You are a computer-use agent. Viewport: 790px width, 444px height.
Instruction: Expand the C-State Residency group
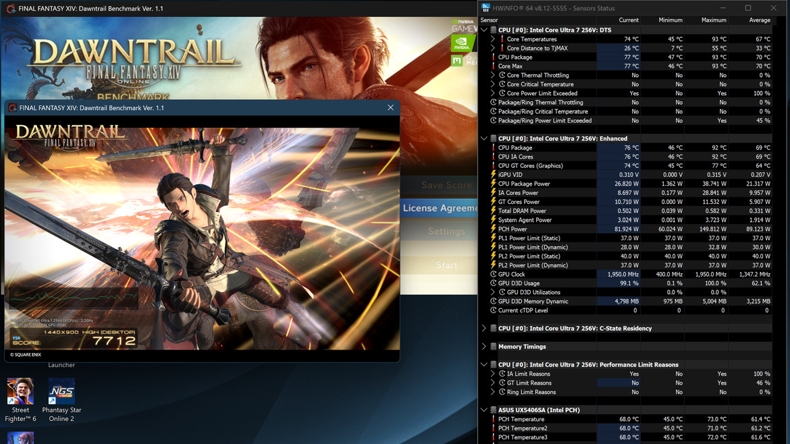(484, 329)
